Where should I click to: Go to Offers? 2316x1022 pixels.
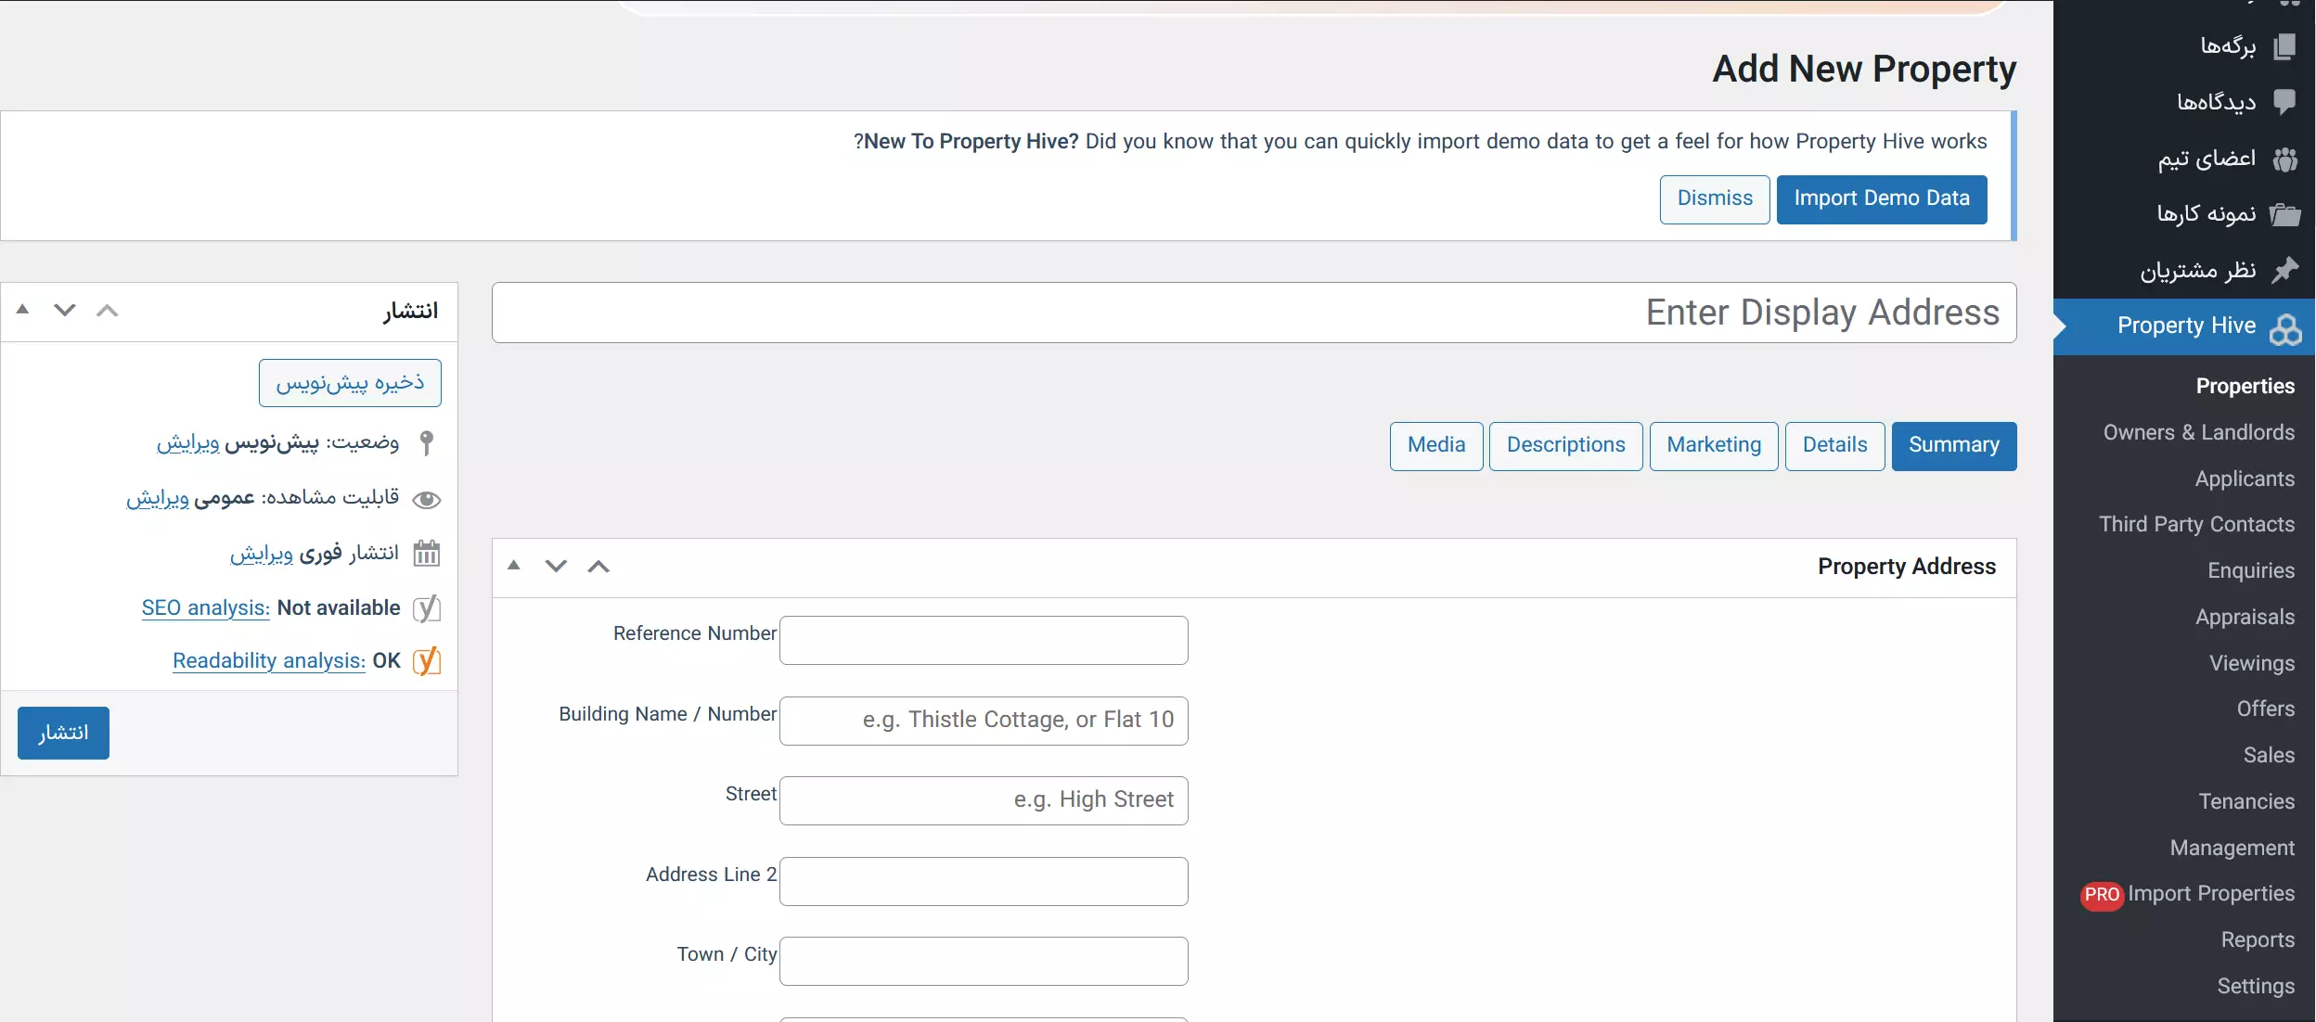click(x=2266, y=709)
